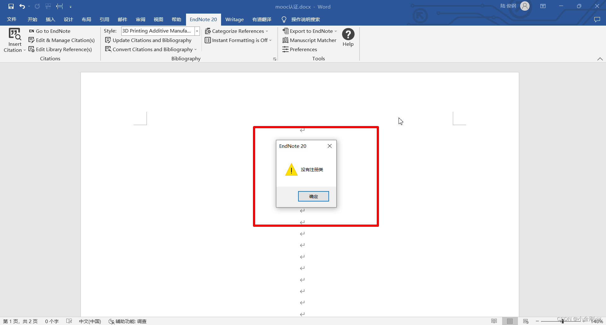Open the Style dropdown list
The image size is (606, 325).
click(x=197, y=31)
